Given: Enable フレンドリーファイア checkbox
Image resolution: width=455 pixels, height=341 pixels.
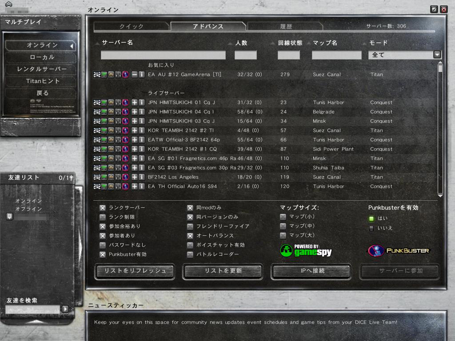Looking at the screenshot, I should pyautogui.click(x=190, y=226).
